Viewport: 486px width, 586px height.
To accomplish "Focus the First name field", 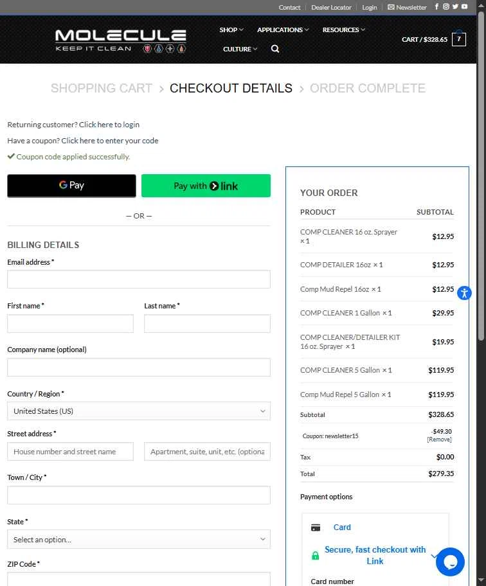I will [x=70, y=323].
